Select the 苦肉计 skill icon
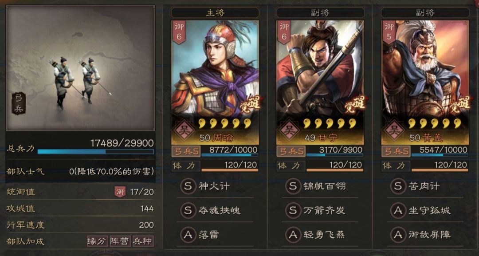The height and width of the screenshot is (256, 479). pyautogui.click(x=398, y=186)
